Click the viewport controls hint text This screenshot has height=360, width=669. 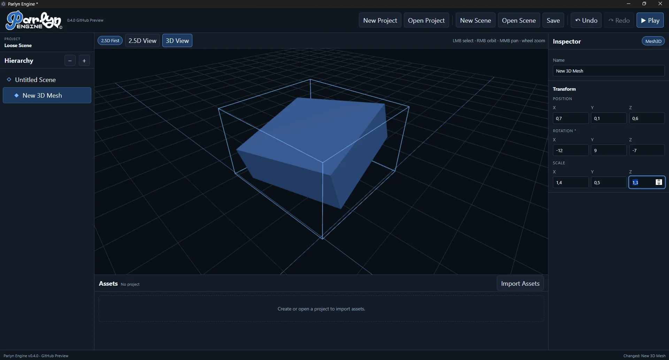[499, 41]
